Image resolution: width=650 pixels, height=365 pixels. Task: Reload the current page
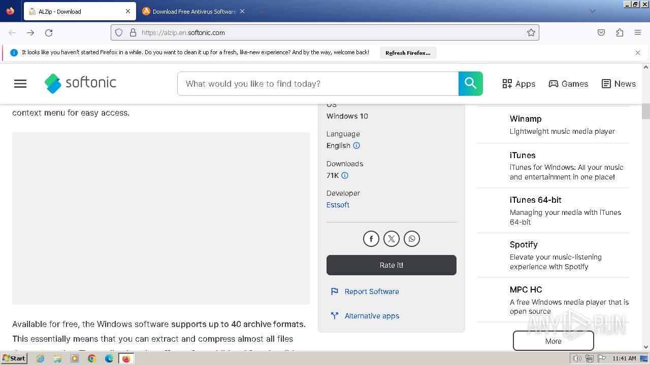pyautogui.click(x=49, y=32)
